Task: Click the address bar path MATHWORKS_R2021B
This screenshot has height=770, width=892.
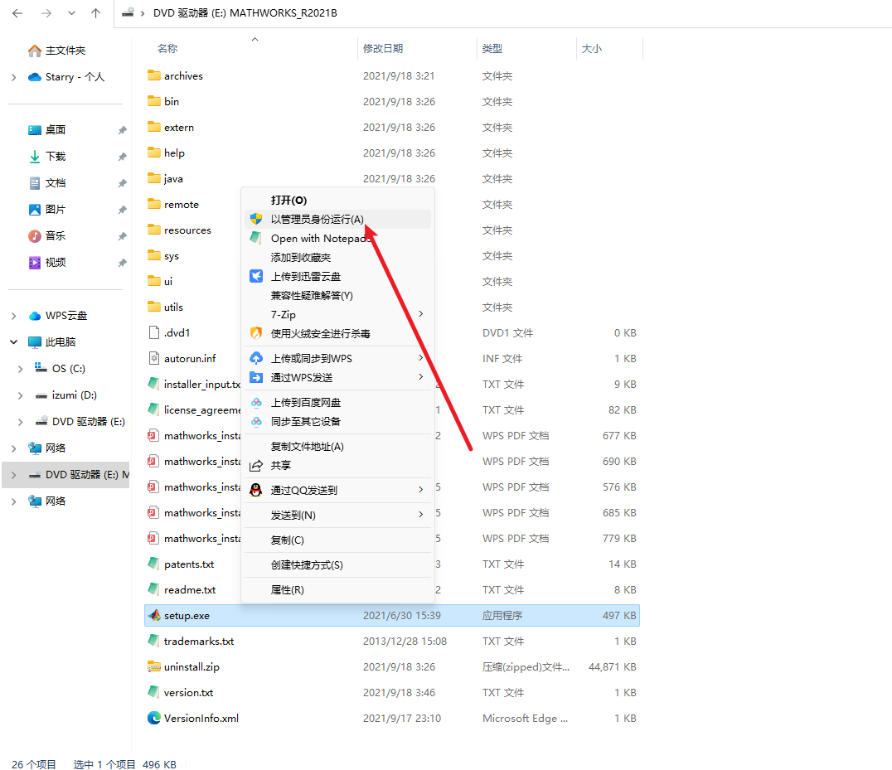Action: (283, 13)
